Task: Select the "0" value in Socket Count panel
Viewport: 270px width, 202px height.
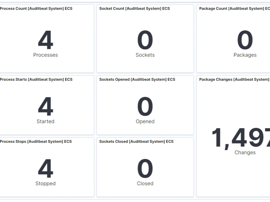Action: pyautogui.click(x=145, y=40)
